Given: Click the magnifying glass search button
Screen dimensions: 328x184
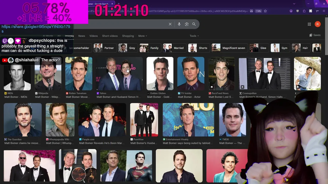Looking at the screenshot, I should pos(194,24).
